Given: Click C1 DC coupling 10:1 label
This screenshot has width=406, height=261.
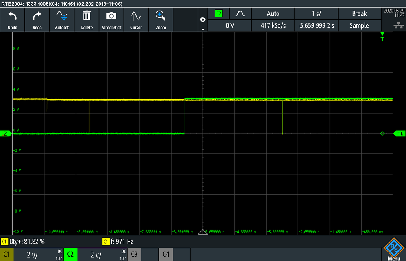Looking at the screenshot, I should pyautogui.click(x=59, y=255).
